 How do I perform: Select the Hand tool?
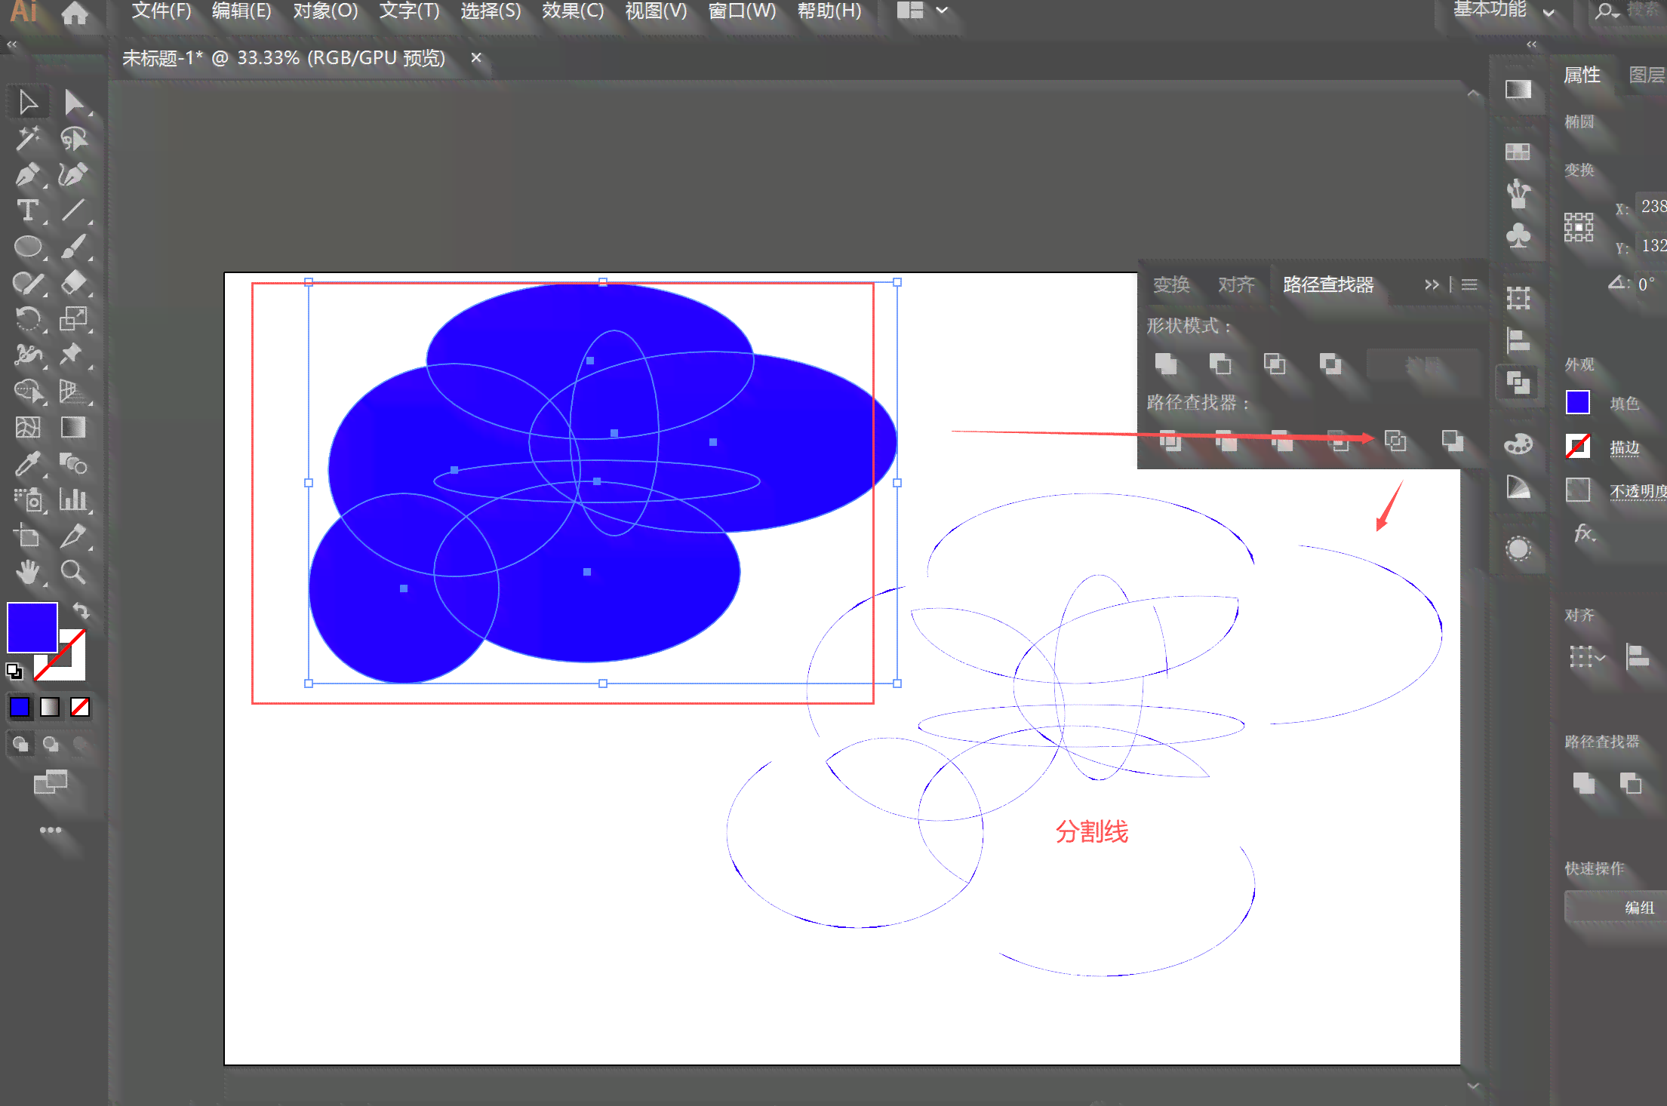click(28, 573)
